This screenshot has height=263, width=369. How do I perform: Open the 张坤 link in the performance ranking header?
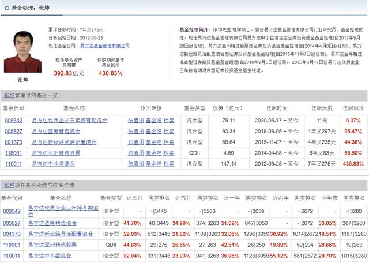pyautogui.click(x=9, y=185)
